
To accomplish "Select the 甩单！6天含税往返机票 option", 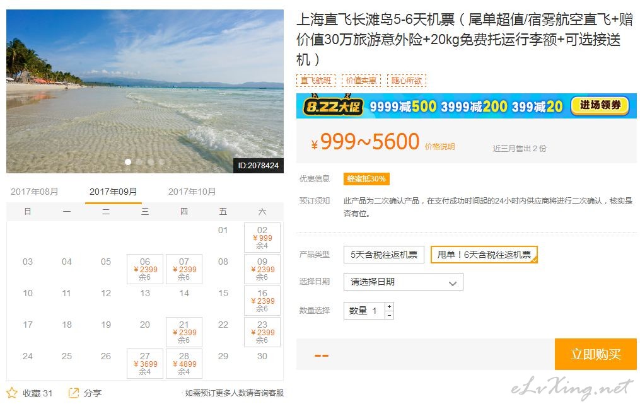I will click(484, 255).
